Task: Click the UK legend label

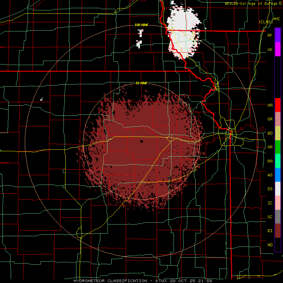Action: click(x=270, y=49)
